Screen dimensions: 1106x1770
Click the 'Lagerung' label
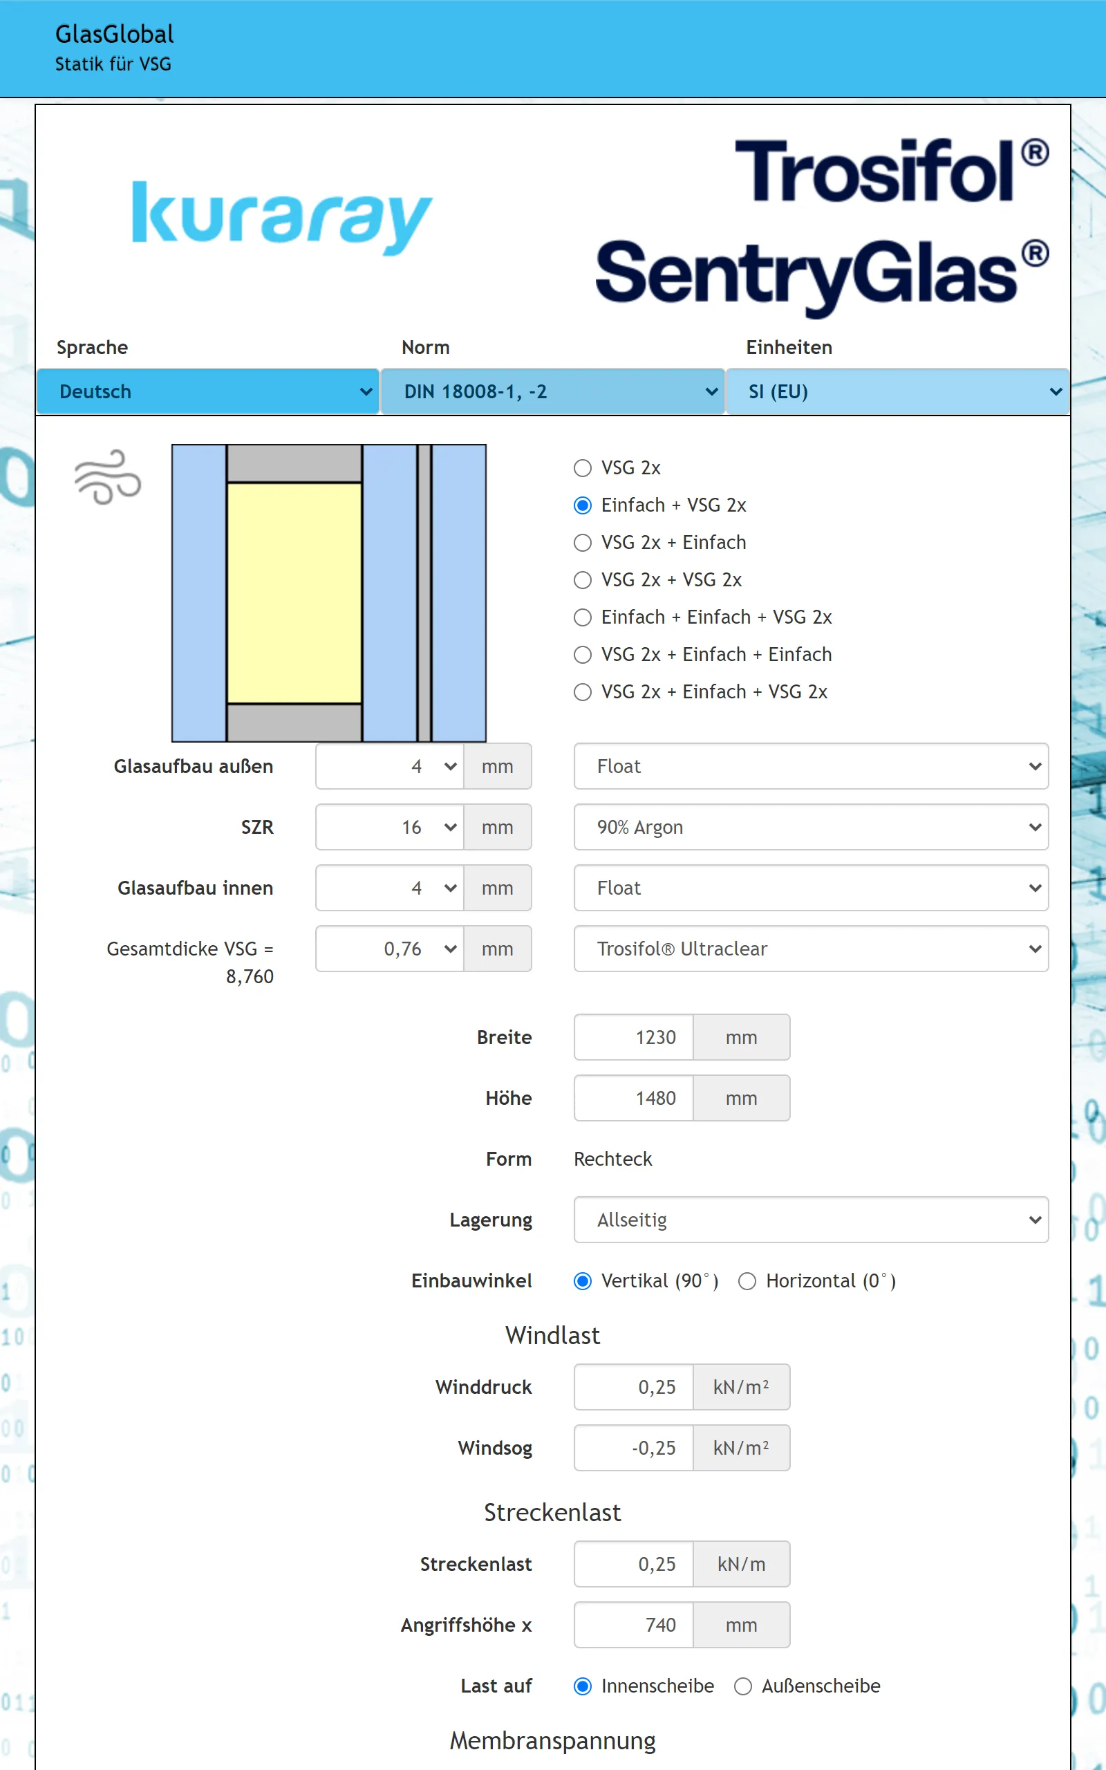pos(491,1220)
